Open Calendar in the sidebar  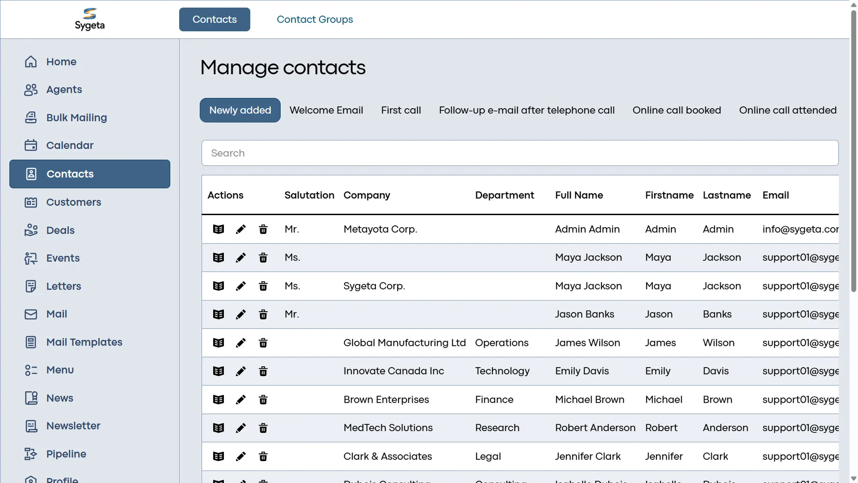coord(90,146)
